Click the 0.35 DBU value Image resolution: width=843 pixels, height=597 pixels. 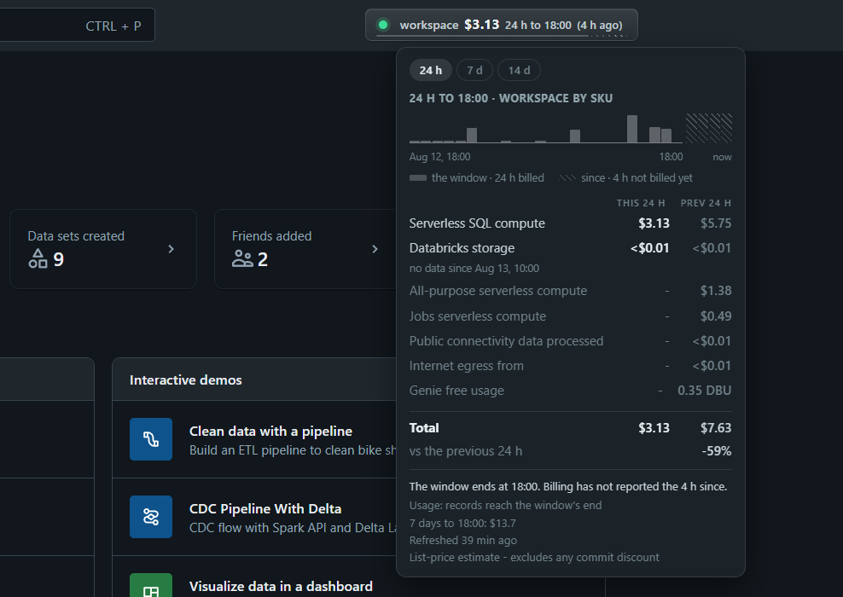(704, 390)
